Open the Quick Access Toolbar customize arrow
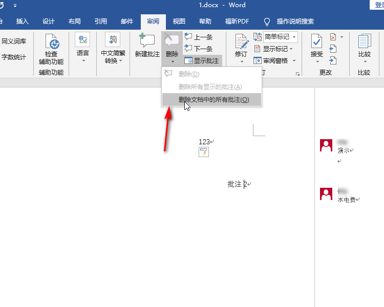This screenshot has width=384, height=307. pyautogui.click(x=15, y=6)
